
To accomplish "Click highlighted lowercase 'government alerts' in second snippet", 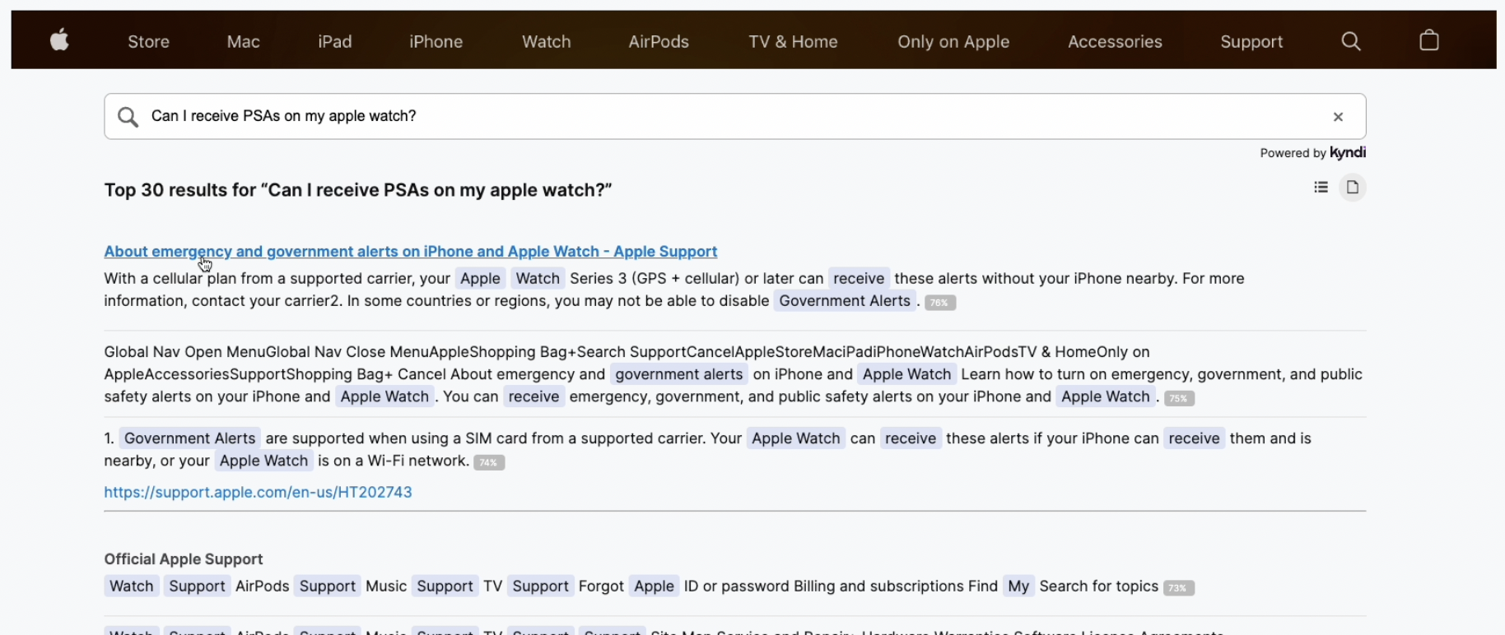I will pos(679,374).
